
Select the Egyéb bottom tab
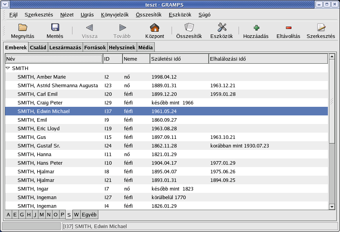[89, 214]
